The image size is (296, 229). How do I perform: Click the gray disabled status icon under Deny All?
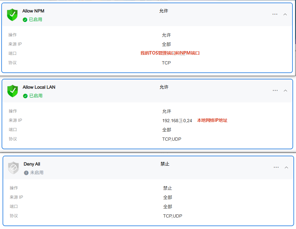click(x=26, y=173)
